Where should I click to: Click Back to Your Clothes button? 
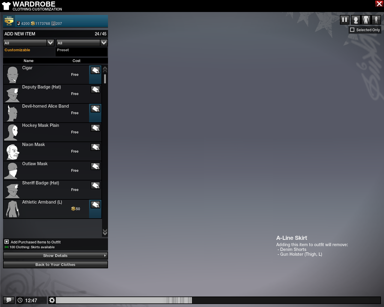click(55, 264)
